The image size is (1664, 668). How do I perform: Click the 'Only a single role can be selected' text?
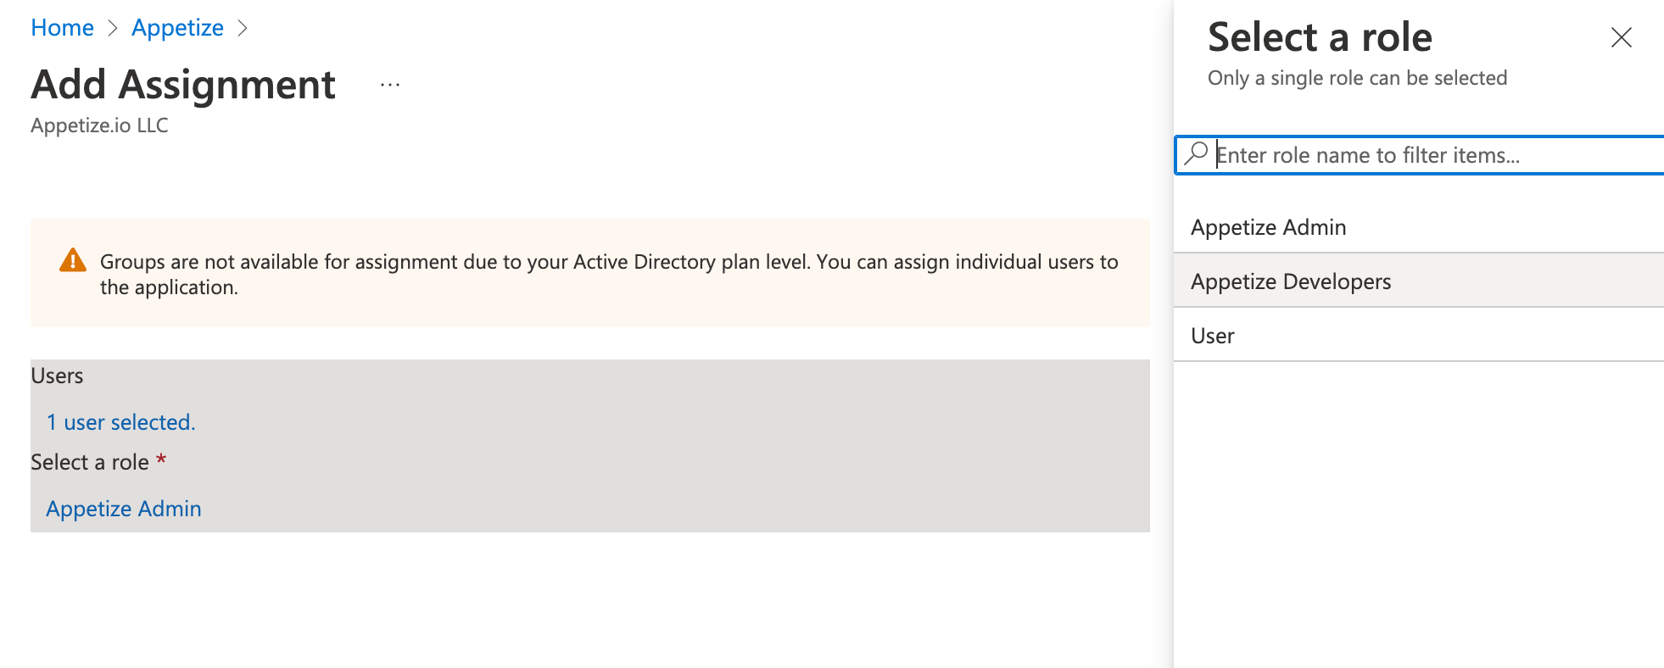point(1357,78)
